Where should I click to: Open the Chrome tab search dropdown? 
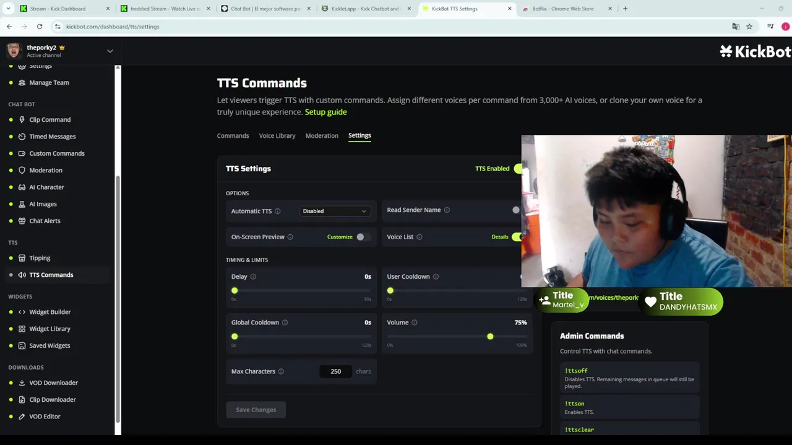9,9
